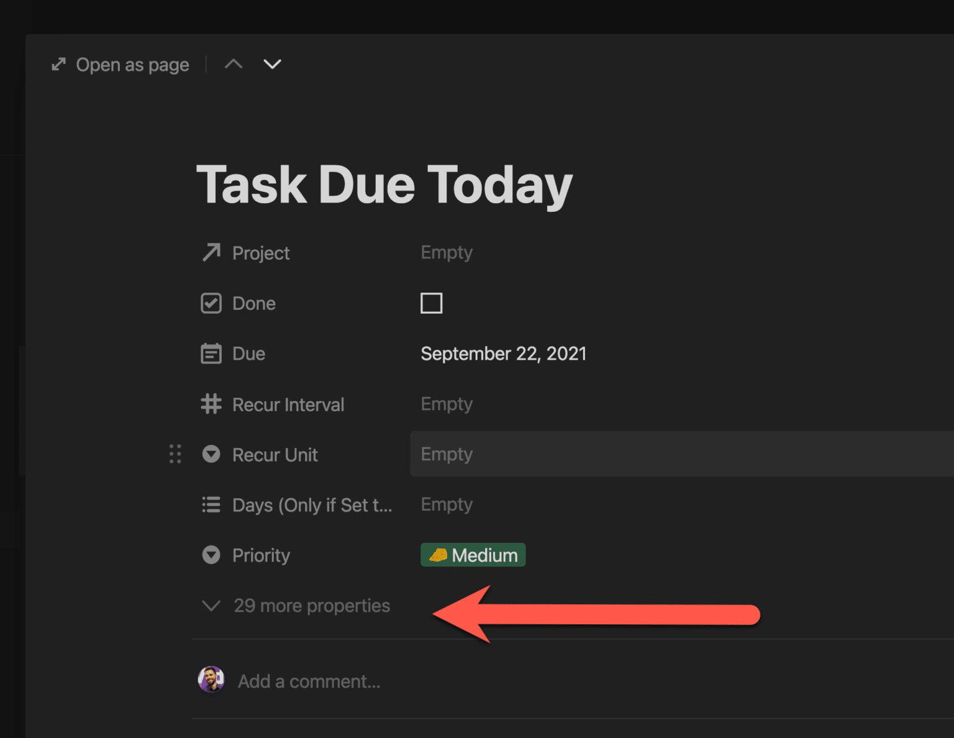
Task: Click the Due calendar icon
Action: point(211,353)
